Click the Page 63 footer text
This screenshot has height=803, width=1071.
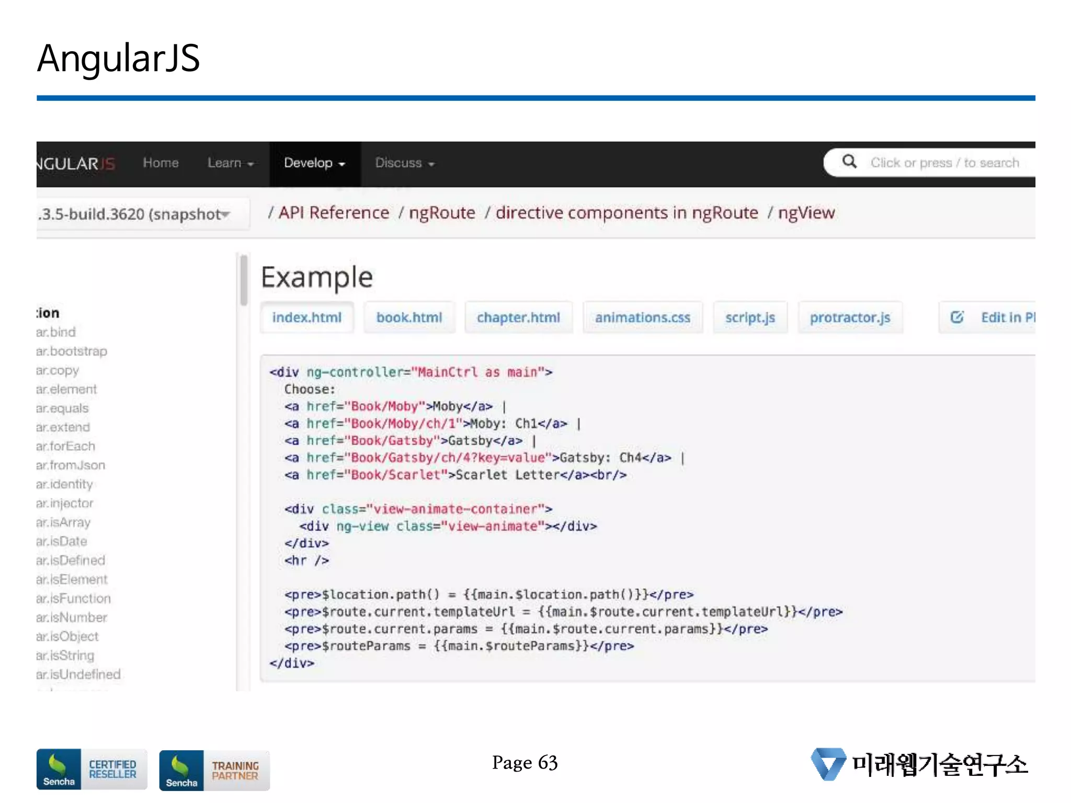coord(525,763)
